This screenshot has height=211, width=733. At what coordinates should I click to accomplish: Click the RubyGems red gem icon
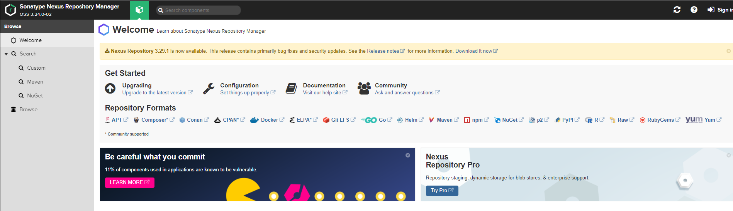pos(643,120)
